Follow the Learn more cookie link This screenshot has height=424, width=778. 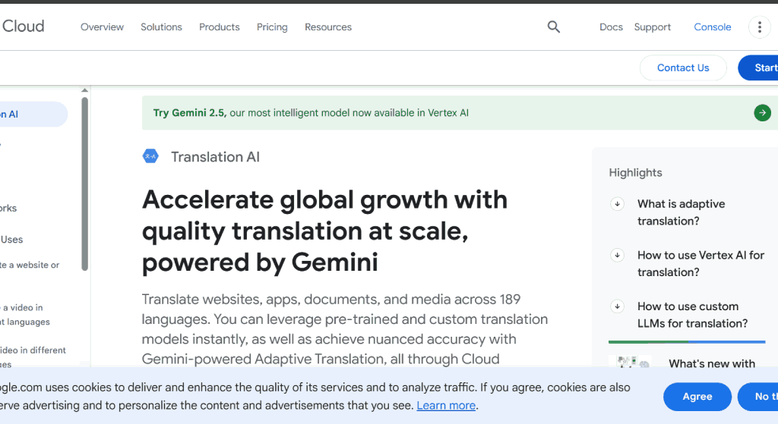(446, 406)
